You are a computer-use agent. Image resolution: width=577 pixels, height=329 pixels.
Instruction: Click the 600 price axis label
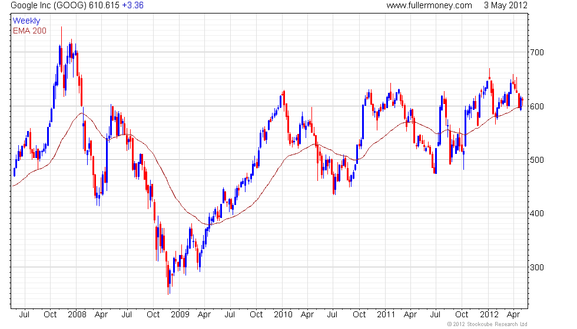coord(537,106)
